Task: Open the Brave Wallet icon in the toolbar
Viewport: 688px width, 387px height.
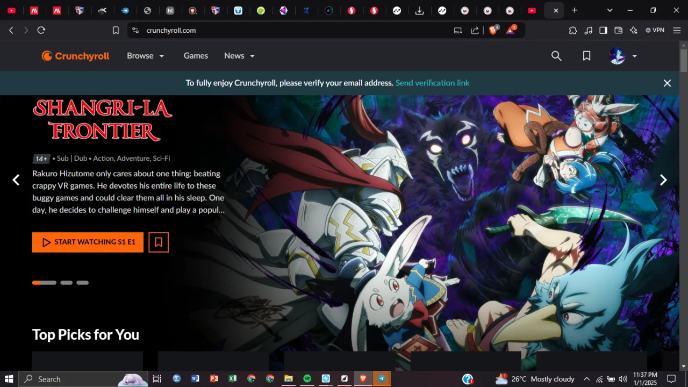Action: (619, 31)
